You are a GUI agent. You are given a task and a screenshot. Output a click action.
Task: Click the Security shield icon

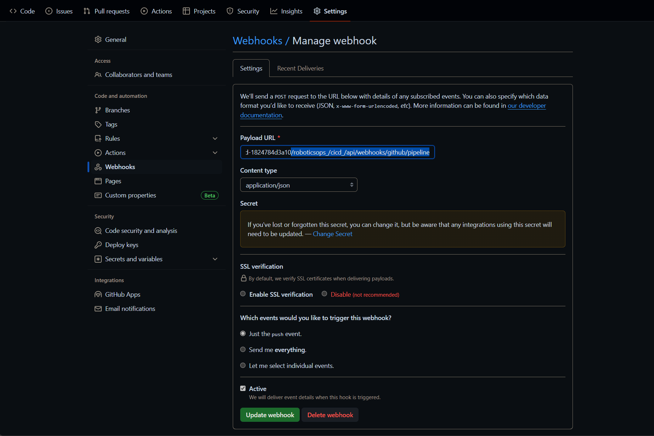click(230, 11)
